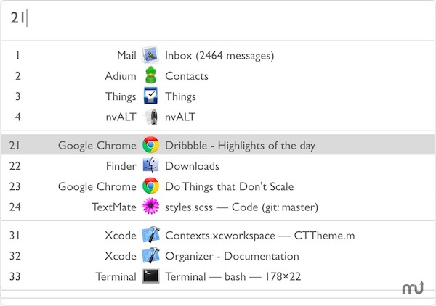Screen dimensions: 436x306
Task: Click Google Chrome label in row 23
Action: (x=97, y=186)
